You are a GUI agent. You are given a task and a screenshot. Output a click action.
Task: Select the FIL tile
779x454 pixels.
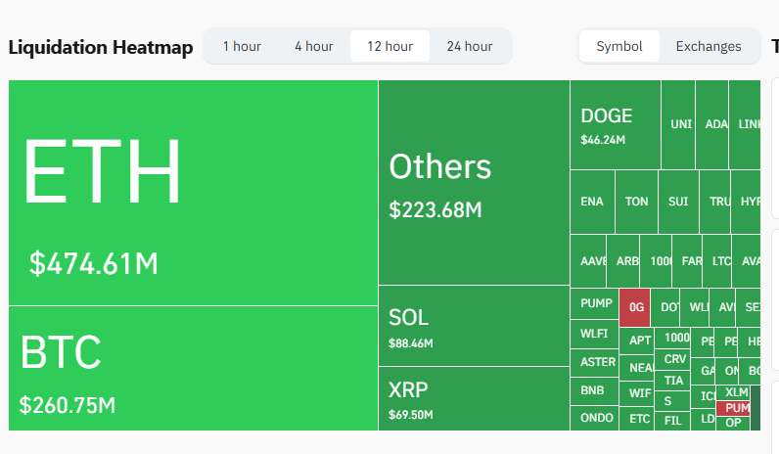[672, 421]
